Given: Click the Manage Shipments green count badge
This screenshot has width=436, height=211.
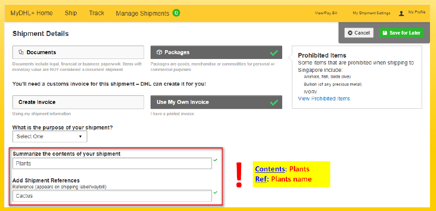Looking at the screenshot, I should tap(176, 13).
